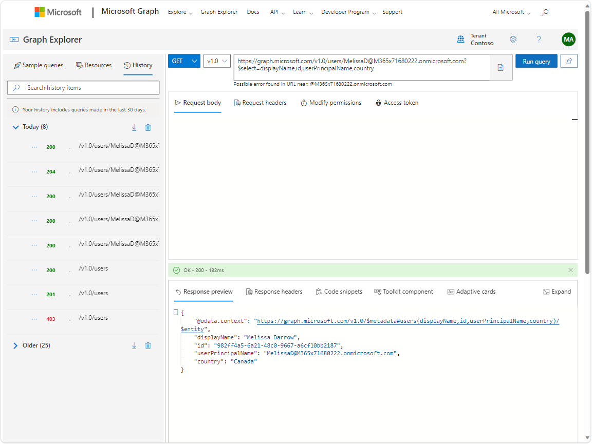The image size is (592, 444).
Task: Click the Search history items field
Action: [x=83, y=88]
